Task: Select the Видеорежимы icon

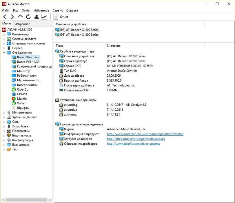Action: 14,85
